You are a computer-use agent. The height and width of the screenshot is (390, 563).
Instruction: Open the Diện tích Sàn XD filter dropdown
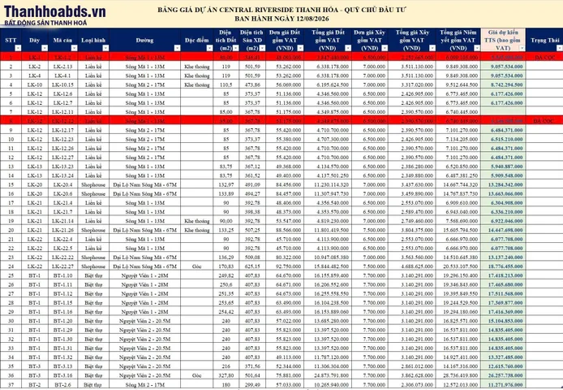262,48
